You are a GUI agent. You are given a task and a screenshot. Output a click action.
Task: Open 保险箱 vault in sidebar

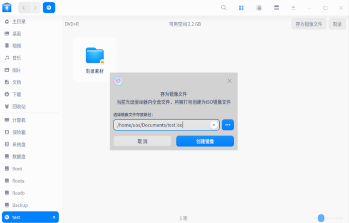pyautogui.click(x=30, y=133)
